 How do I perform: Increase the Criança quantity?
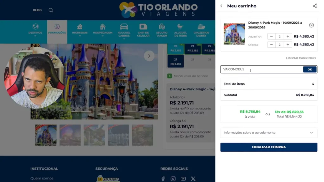pos(288,45)
